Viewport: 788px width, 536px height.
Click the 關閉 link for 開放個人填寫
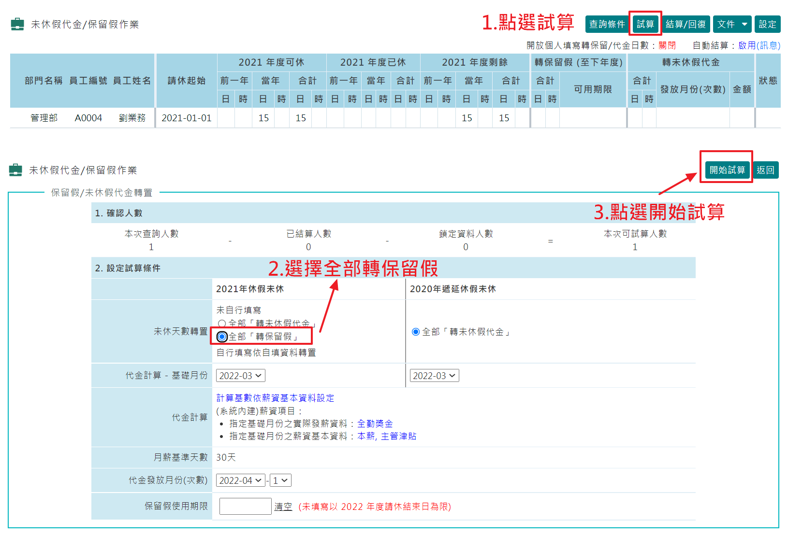click(x=667, y=45)
